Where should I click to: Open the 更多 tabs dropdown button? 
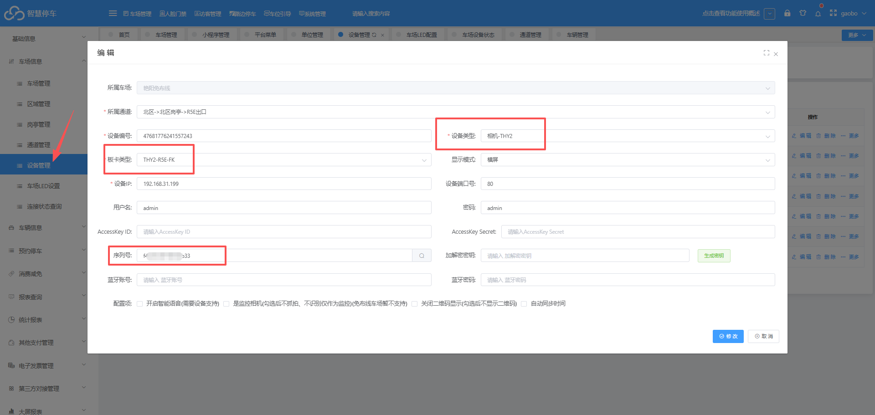(x=857, y=35)
